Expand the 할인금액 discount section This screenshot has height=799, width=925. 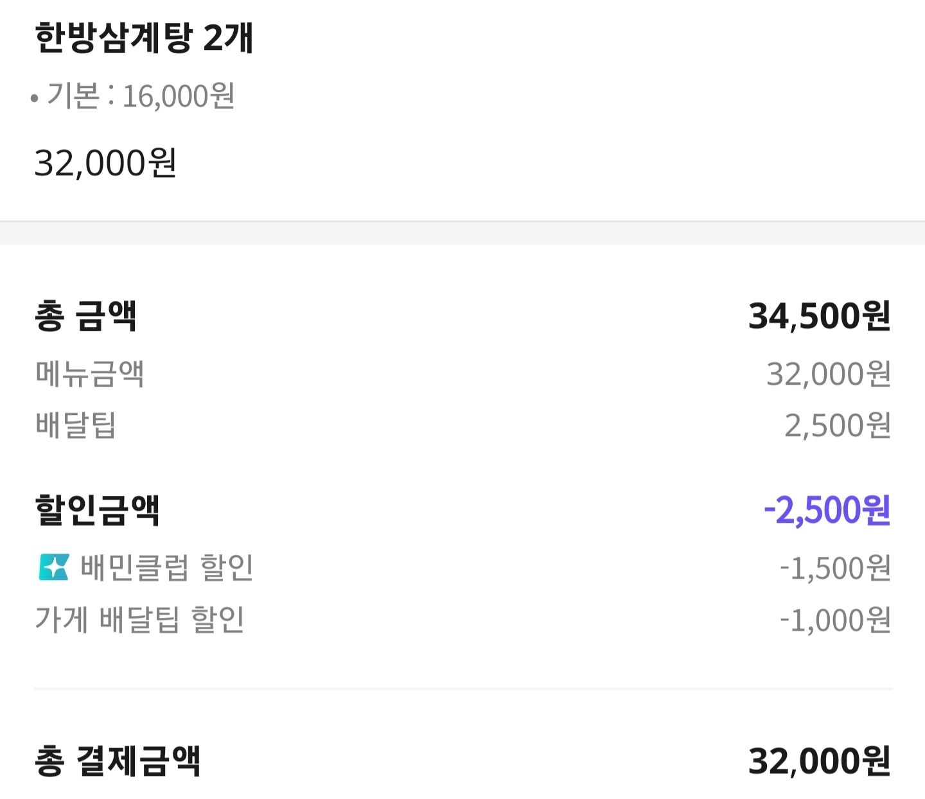coord(100,507)
